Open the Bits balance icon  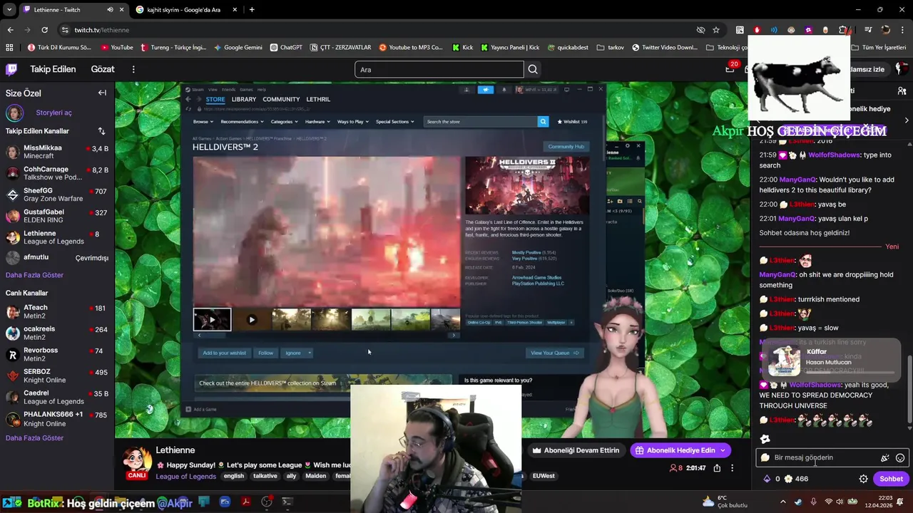click(767, 479)
